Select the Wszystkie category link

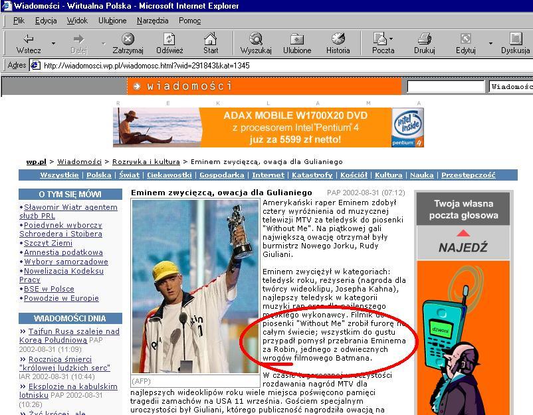click(x=60, y=175)
